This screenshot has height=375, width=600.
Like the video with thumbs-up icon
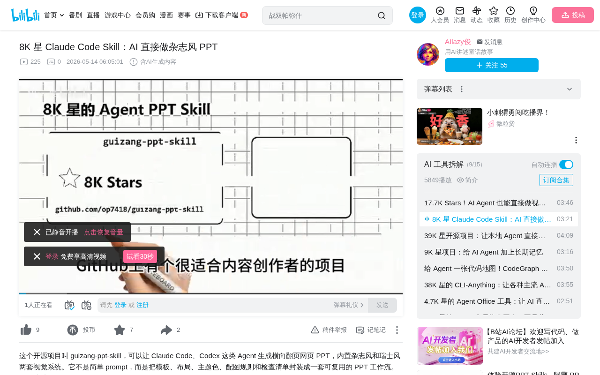tap(26, 330)
